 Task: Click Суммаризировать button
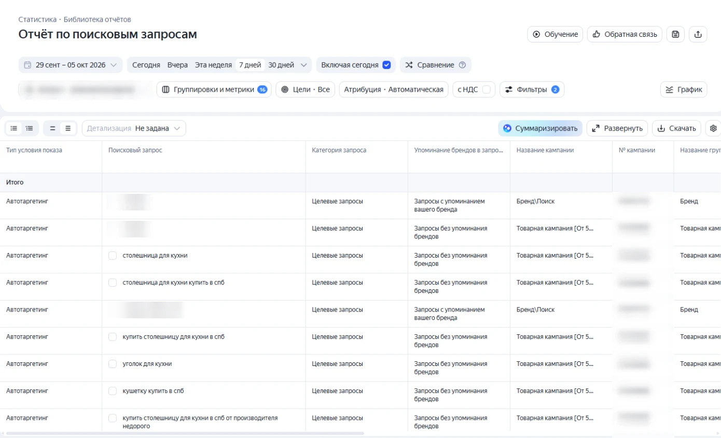(x=540, y=129)
